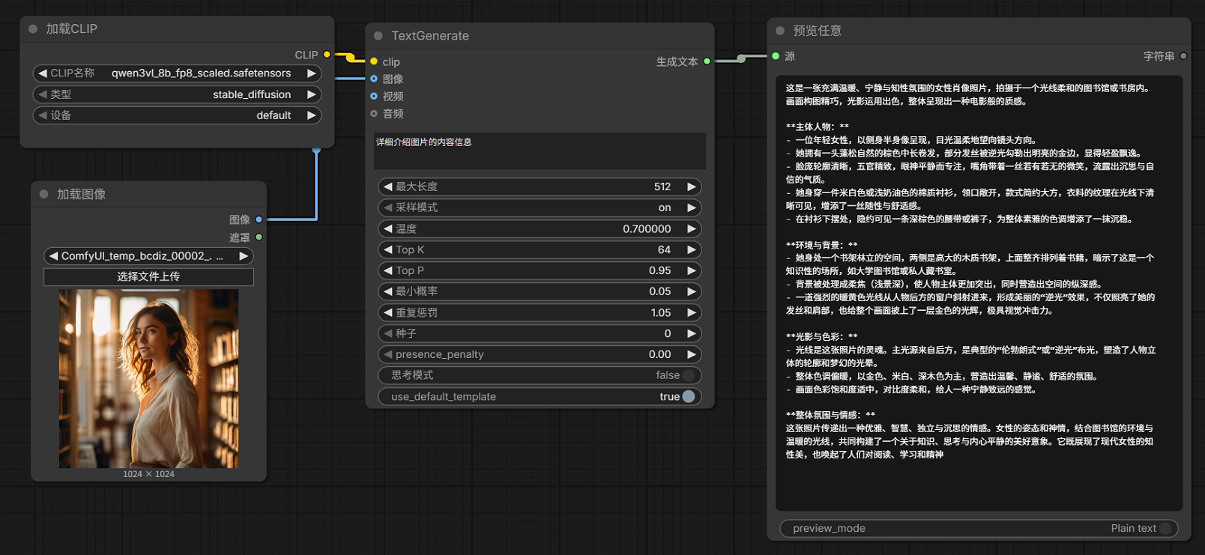
Task: Click the 图像 output socket on 加载图像
Action: click(259, 219)
